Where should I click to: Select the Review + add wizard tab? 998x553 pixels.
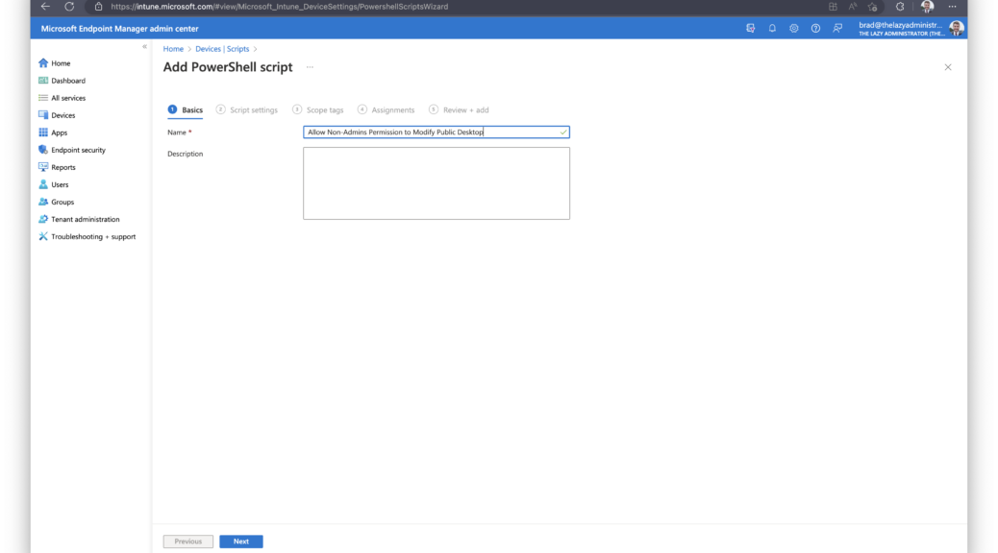click(x=459, y=110)
